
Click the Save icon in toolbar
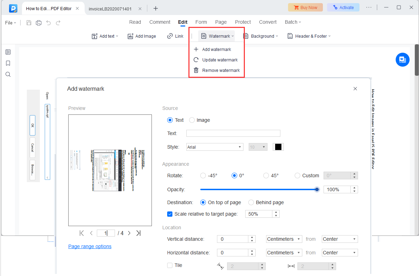pyautogui.click(x=29, y=23)
